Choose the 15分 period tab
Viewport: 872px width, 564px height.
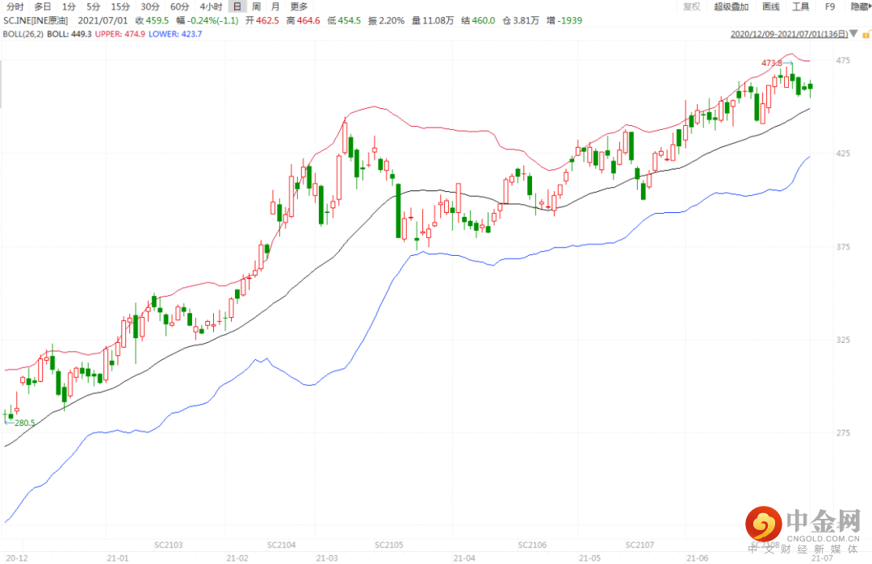tap(120, 6)
